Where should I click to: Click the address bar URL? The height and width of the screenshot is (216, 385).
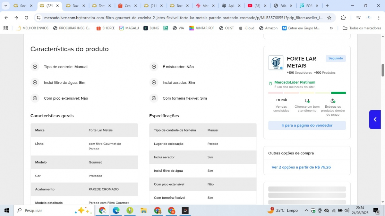pos(183,18)
